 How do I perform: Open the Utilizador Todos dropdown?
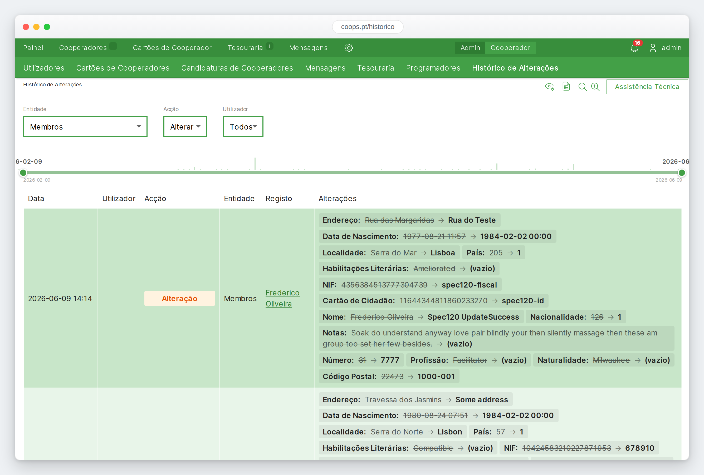[x=243, y=127]
